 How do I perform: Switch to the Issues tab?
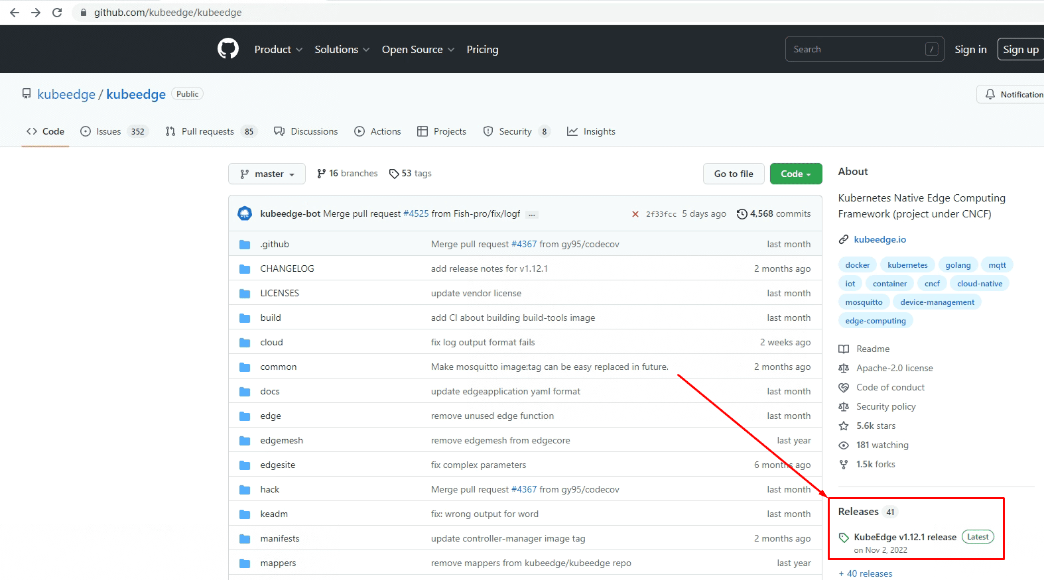tap(114, 131)
